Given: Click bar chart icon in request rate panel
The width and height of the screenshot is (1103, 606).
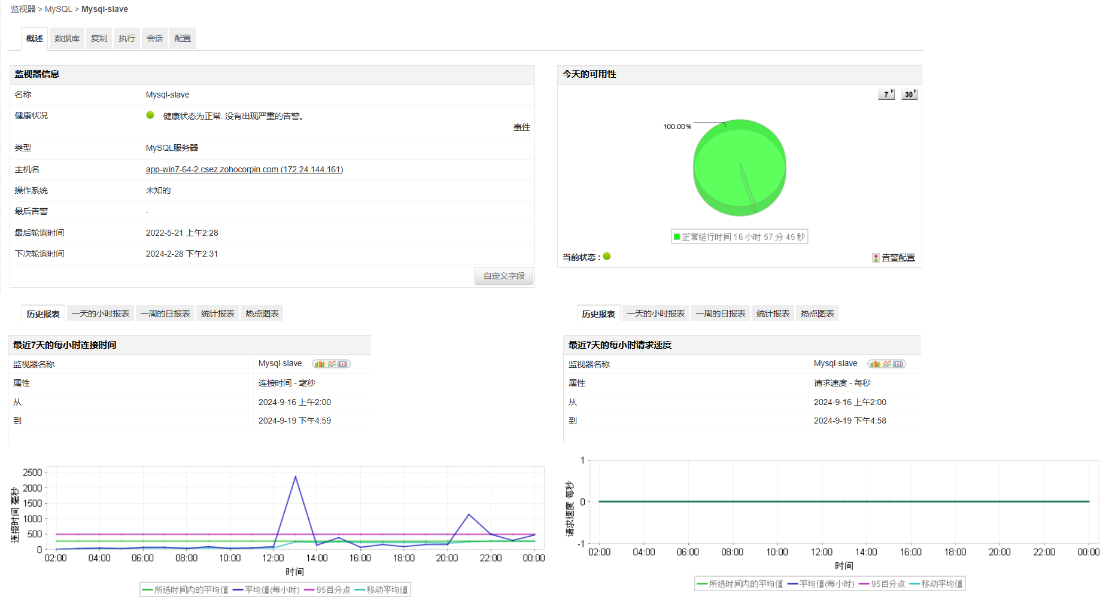Looking at the screenshot, I should 875,364.
